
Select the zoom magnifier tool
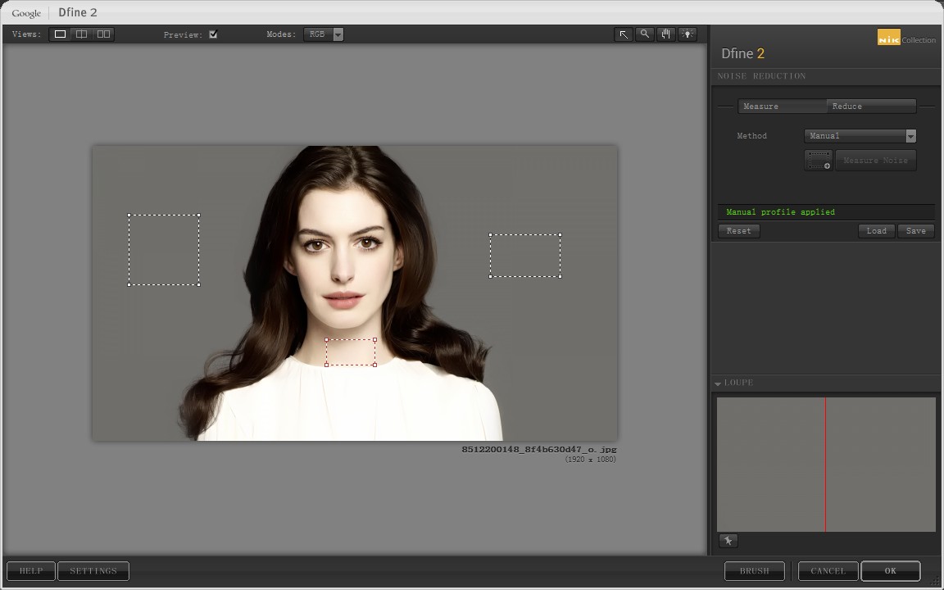645,34
